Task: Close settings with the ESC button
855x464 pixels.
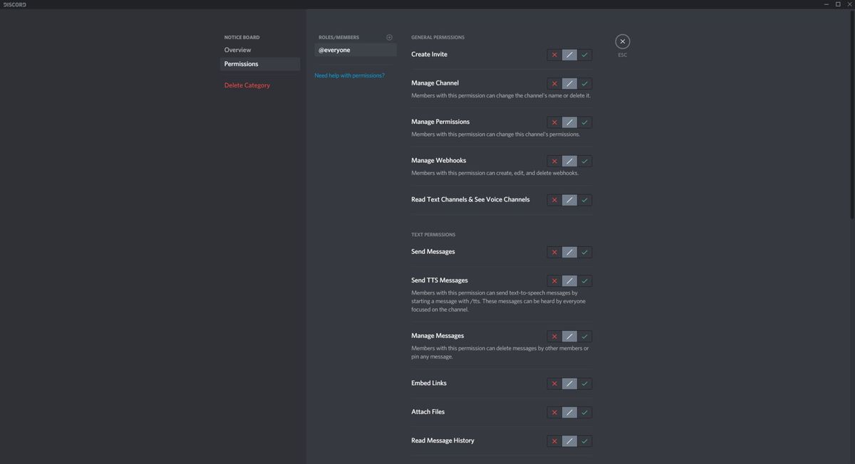Action: [x=622, y=41]
